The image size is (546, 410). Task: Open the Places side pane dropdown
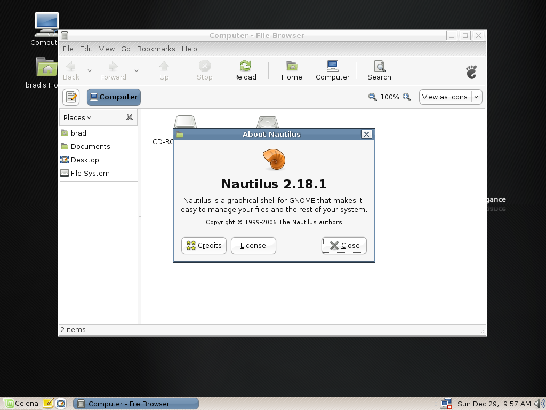77,117
